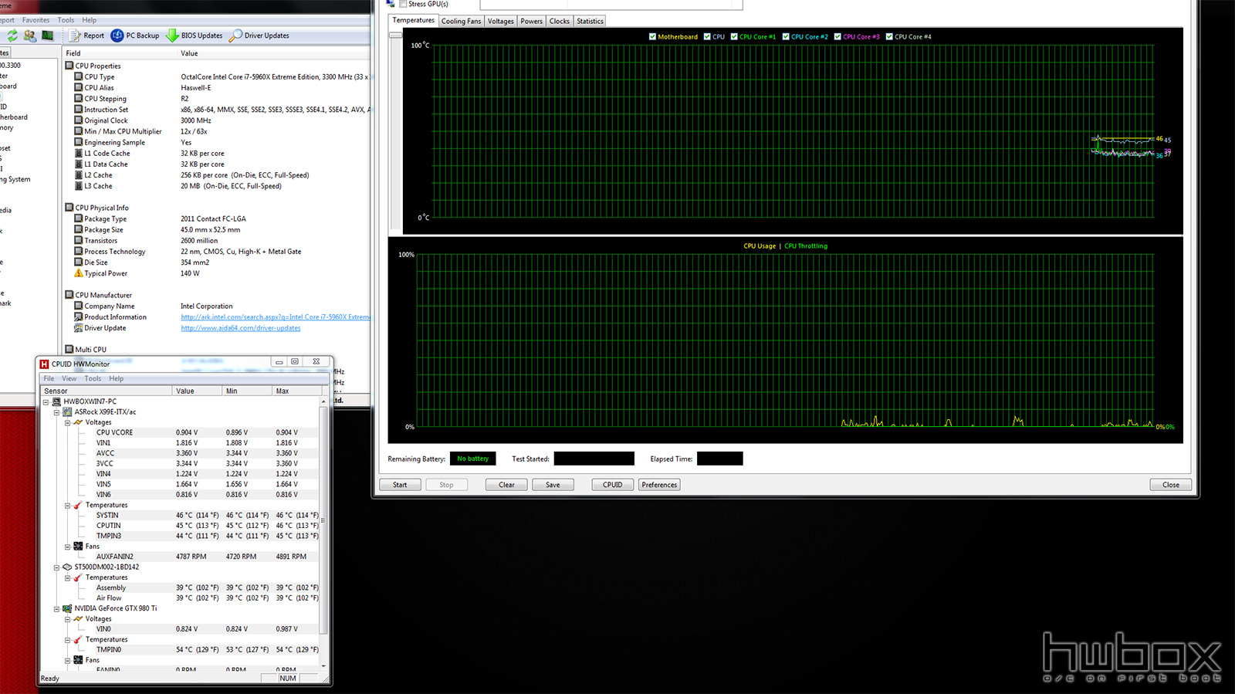Viewport: 1235px width, 694px height.
Task: Click the Clear button
Action: [506, 485]
